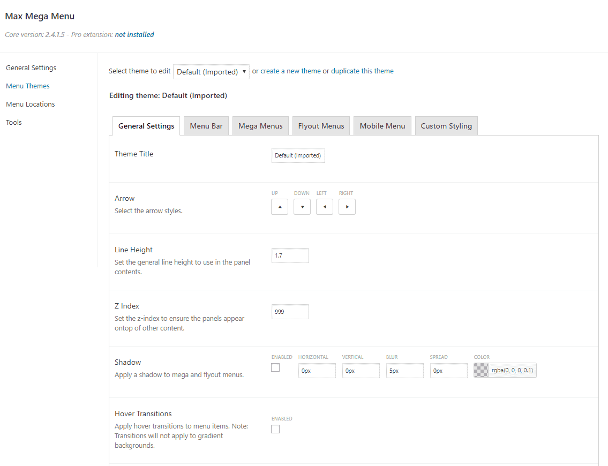
Task: Open the shadow color picker swatch
Action: [x=481, y=370]
